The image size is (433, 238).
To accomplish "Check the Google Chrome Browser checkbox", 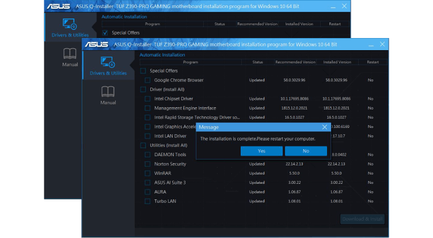I will [147, 80].
